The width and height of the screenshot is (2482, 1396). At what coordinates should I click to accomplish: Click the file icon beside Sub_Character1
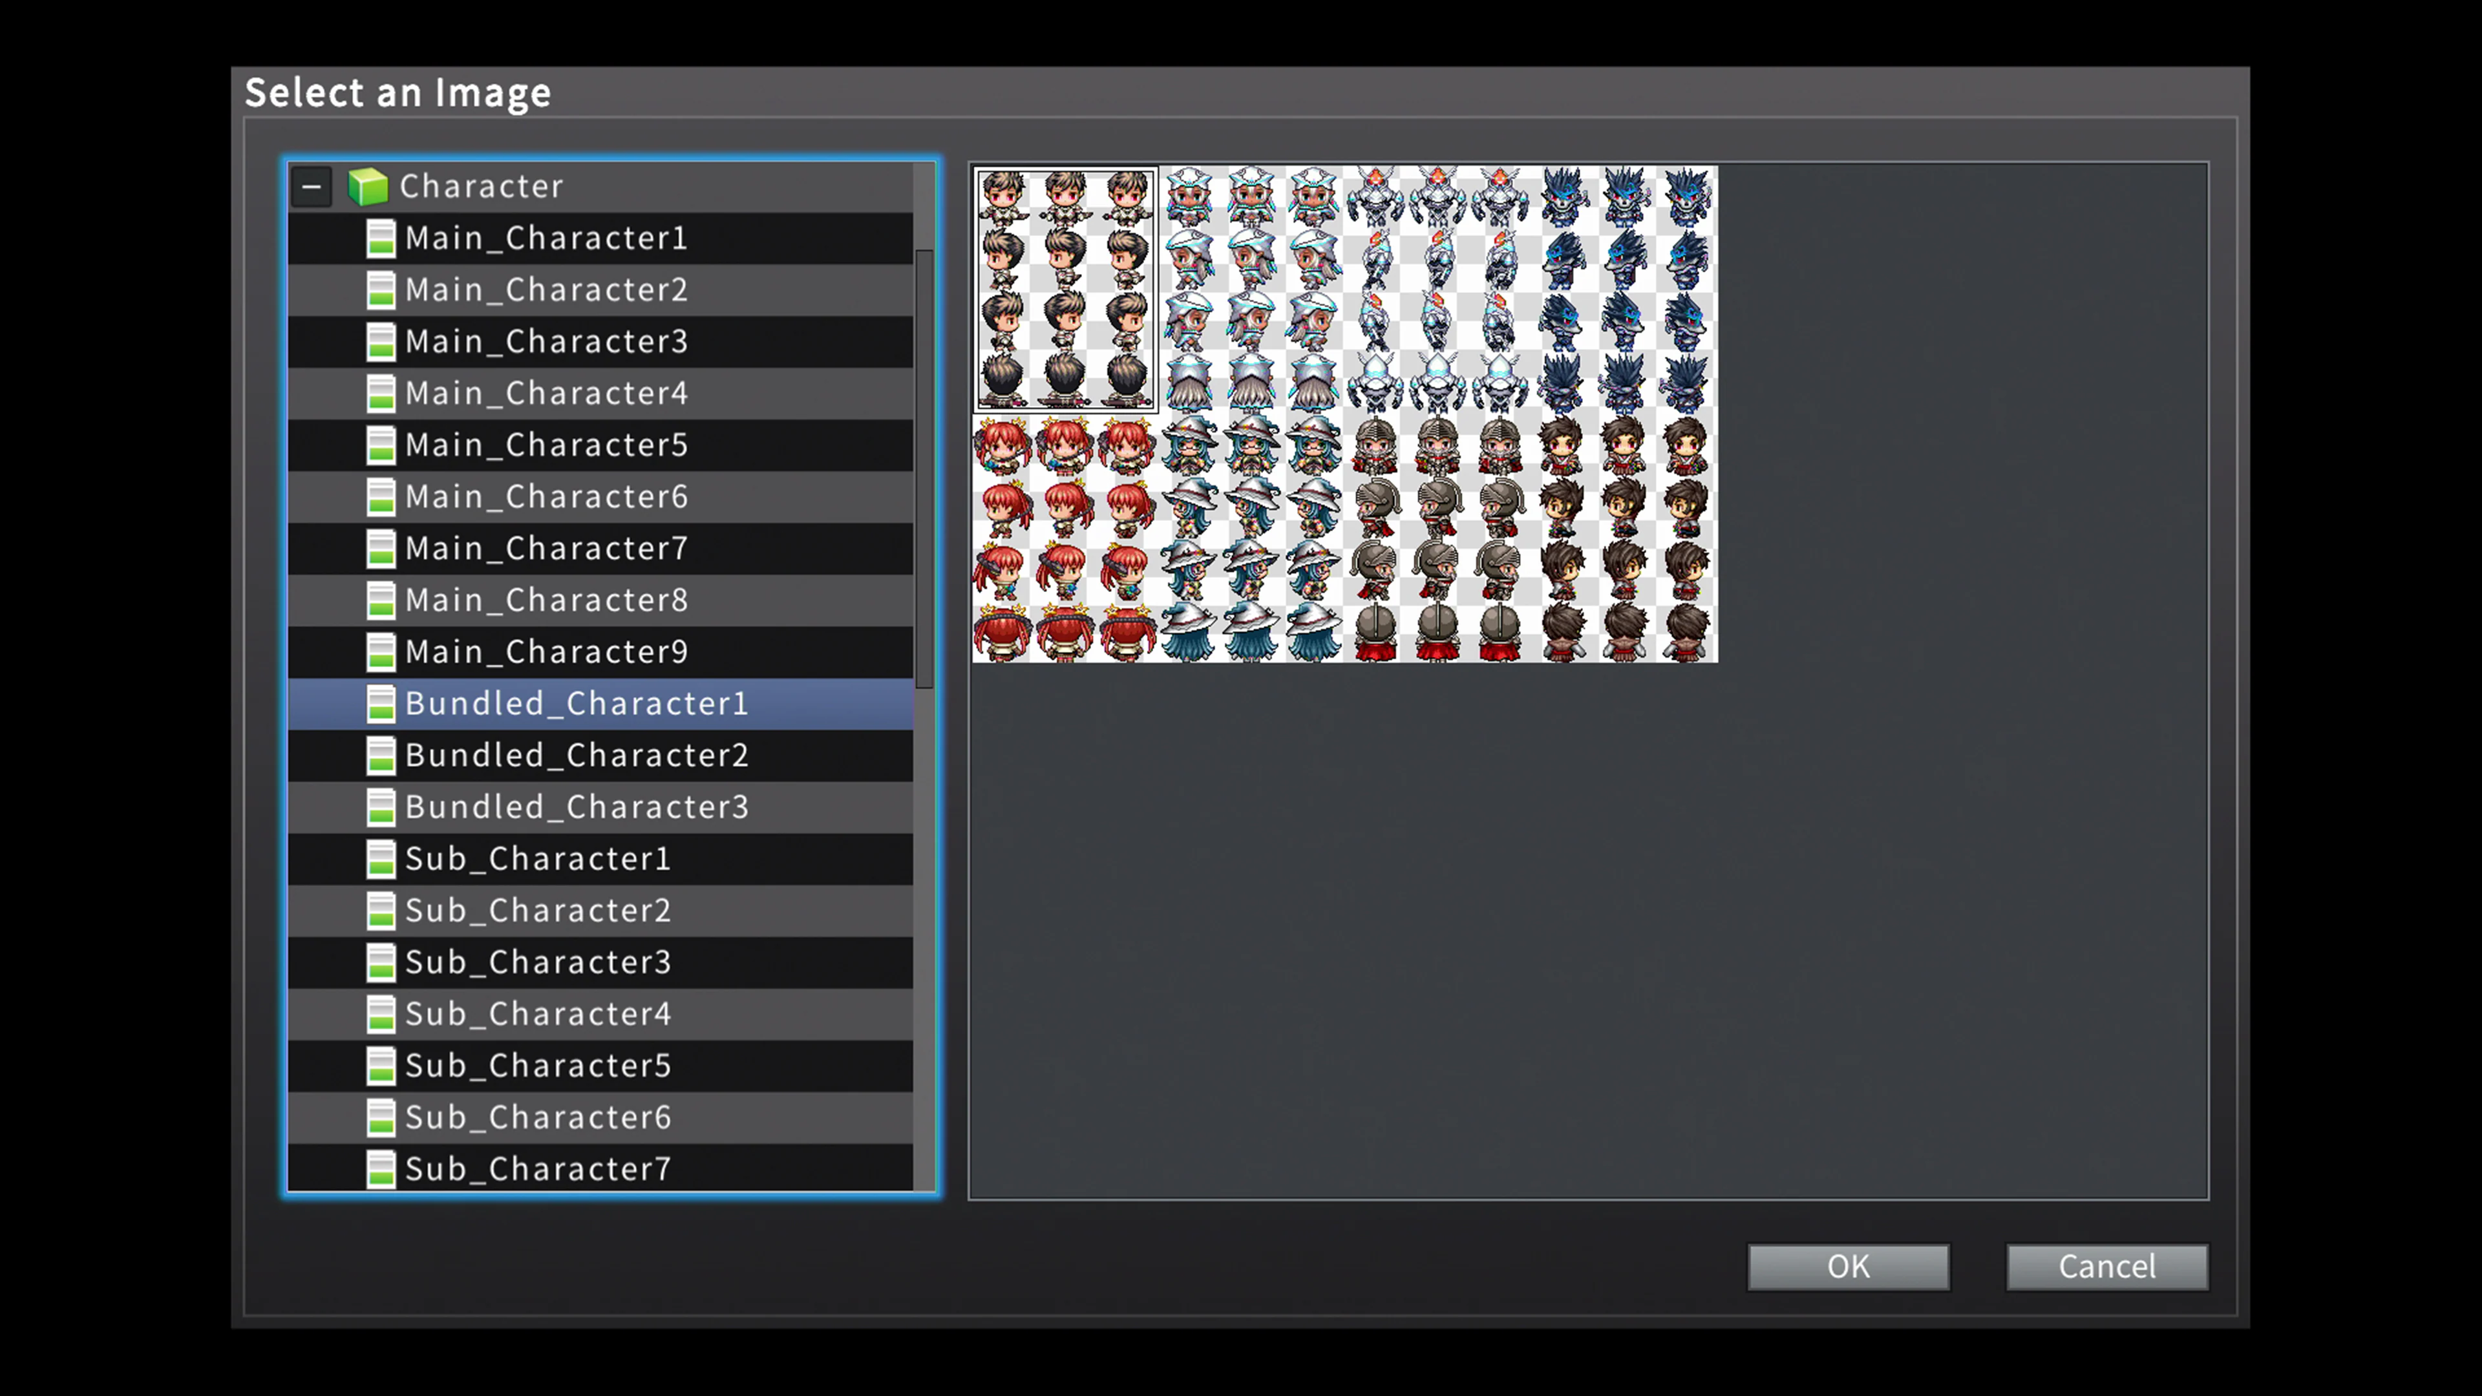pyautogui.click(x=383, y=858)
